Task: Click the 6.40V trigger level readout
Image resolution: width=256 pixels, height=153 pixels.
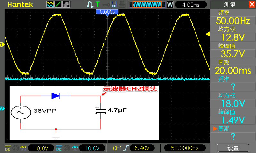Action: click(x=142, y=148)
